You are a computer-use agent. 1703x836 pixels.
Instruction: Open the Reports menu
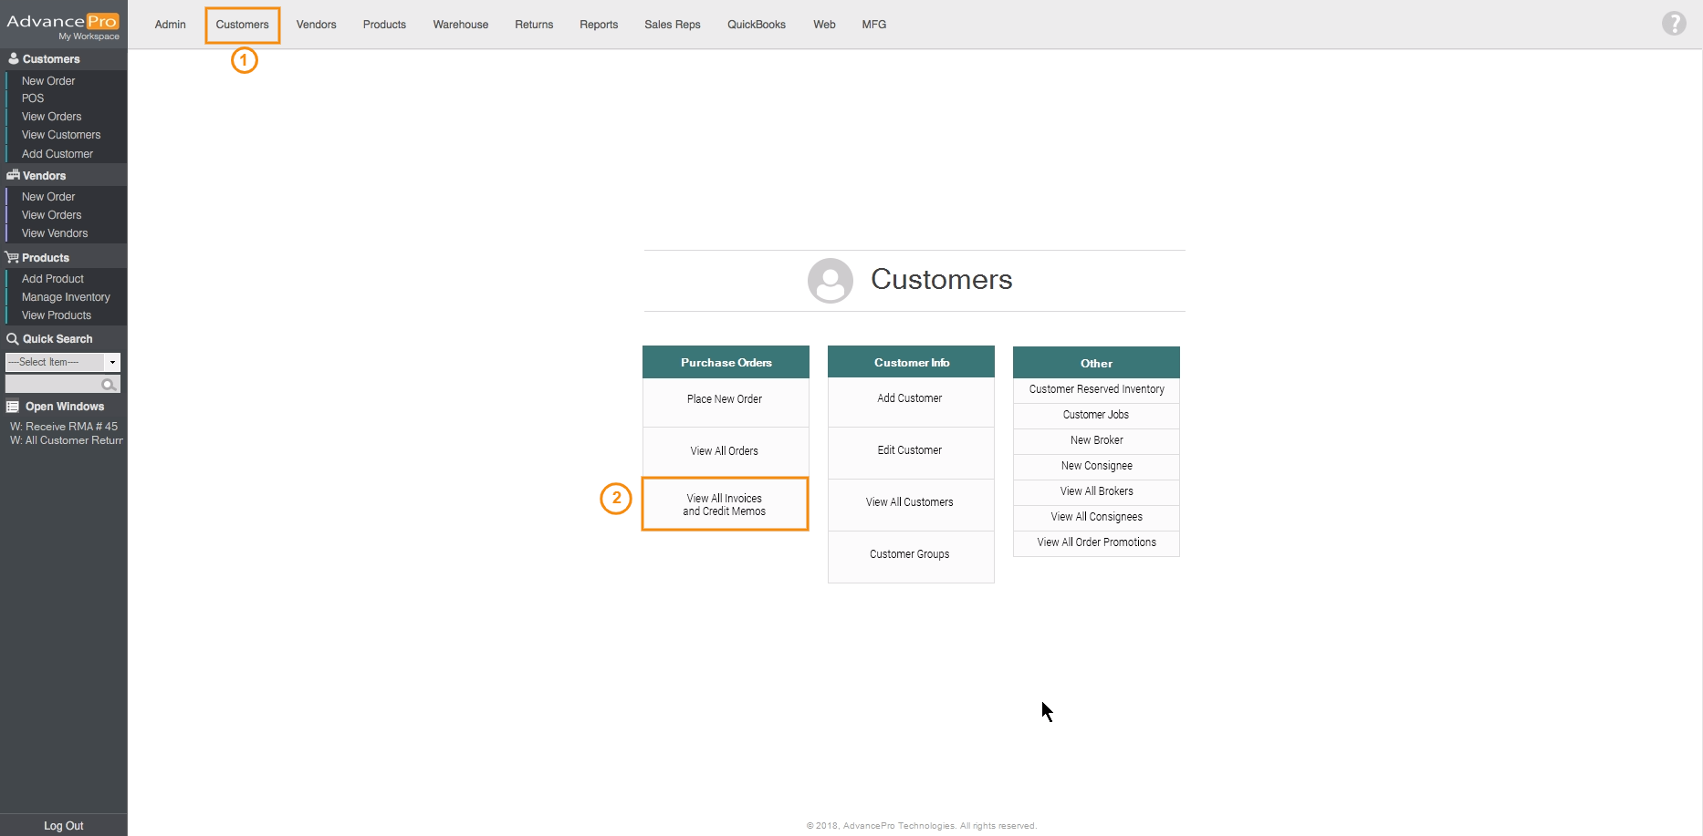[598, 25]
